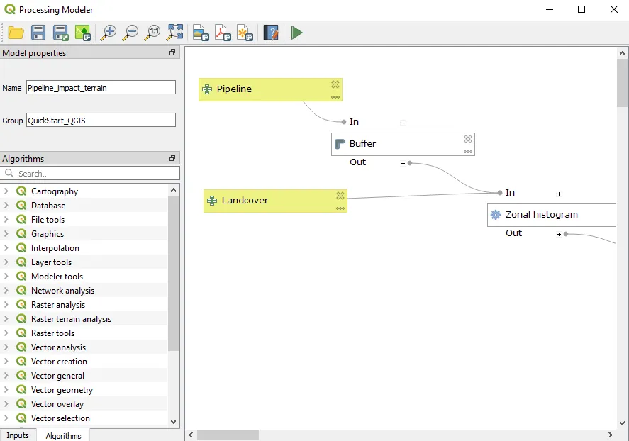This screenshot has width=629, height=441.
Task: Zoom out of the model canvas
Action: 130,33
